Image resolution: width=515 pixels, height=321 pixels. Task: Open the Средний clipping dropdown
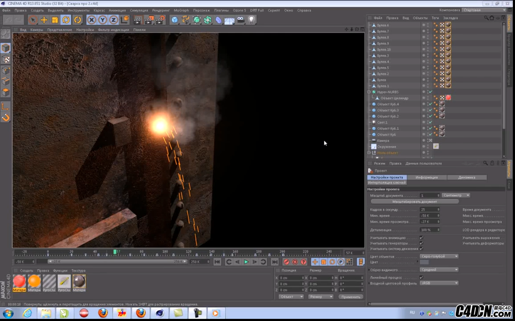click(439, 270)
